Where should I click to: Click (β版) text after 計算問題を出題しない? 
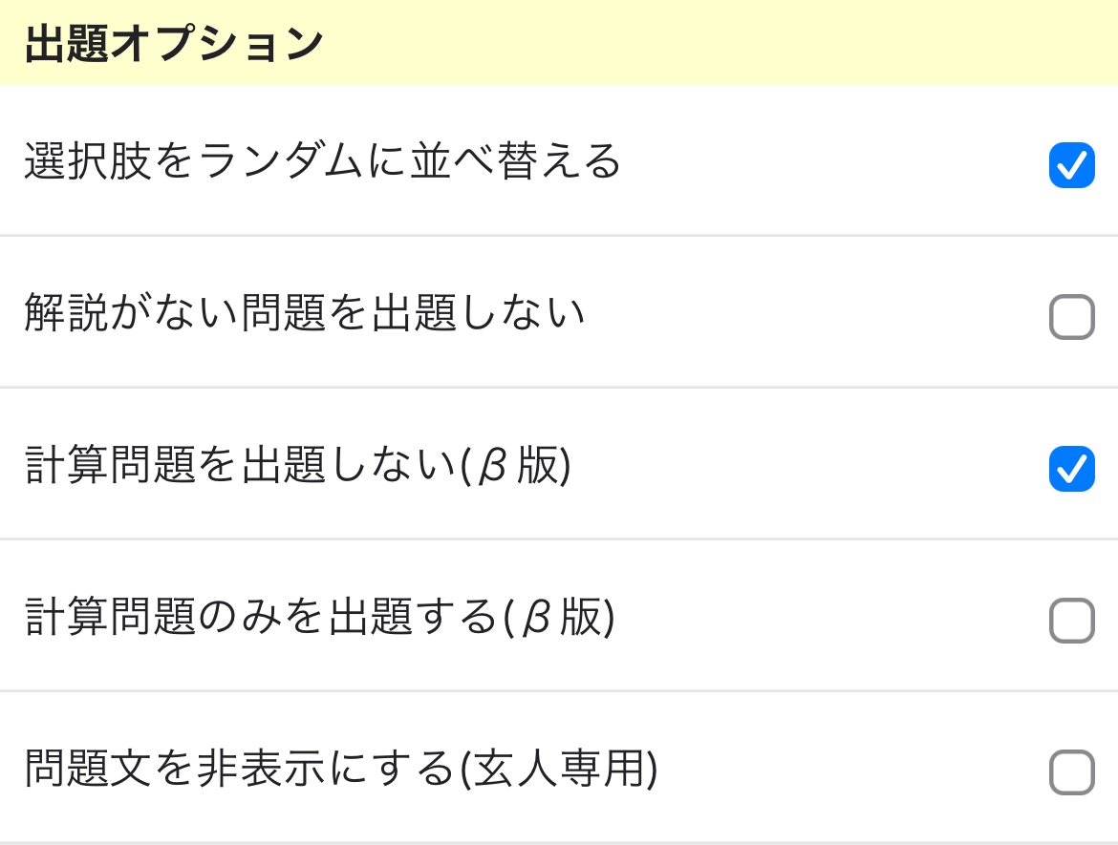515,465
